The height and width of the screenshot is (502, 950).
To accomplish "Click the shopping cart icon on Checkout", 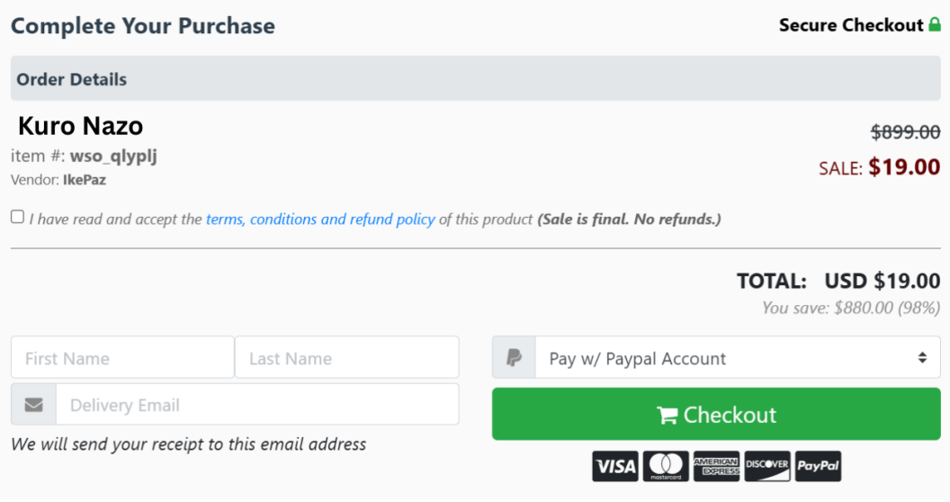I will point(667,416).
